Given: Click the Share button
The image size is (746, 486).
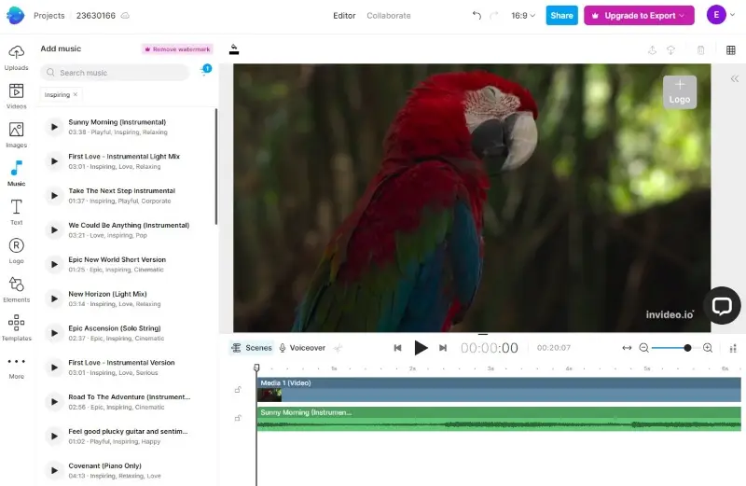Looking at the screenshot, I should coord(561,16).
